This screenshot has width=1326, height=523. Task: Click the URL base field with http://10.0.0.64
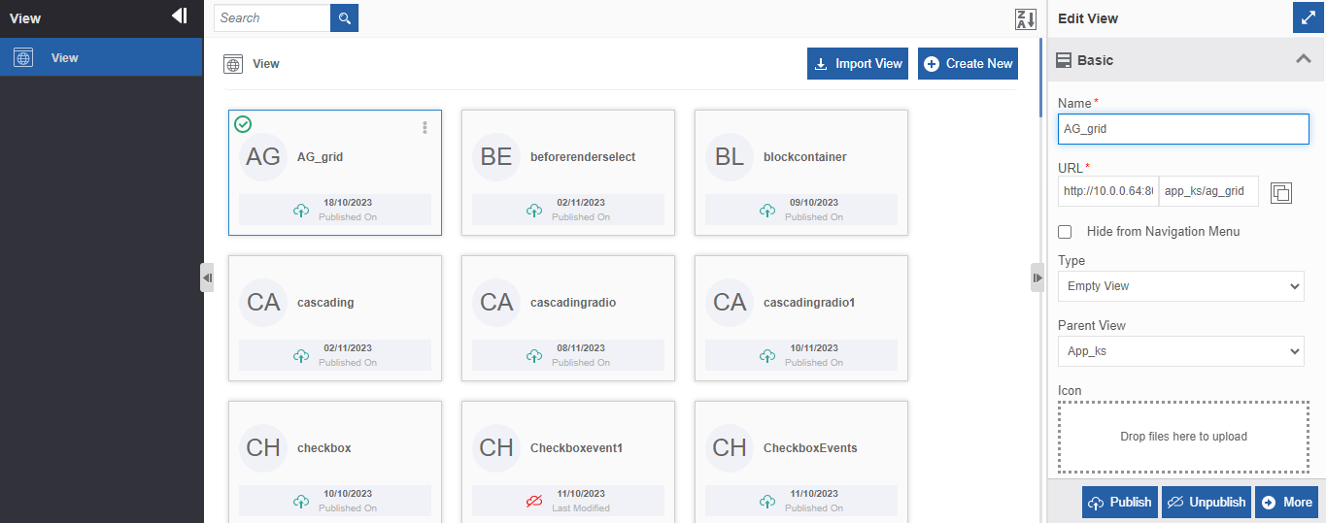point(1108,191)
